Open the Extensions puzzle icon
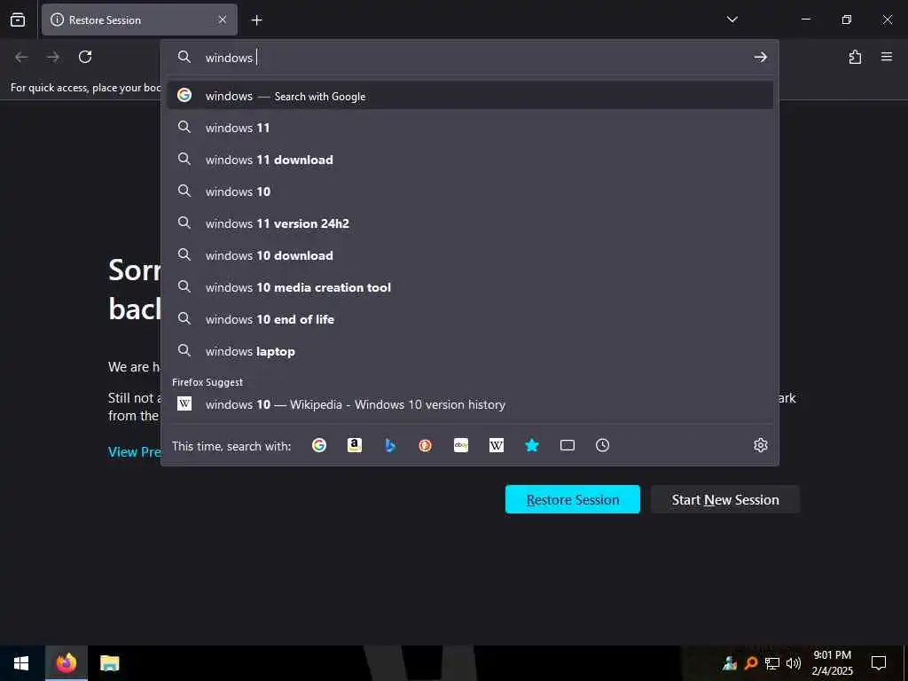Image resolution: width=908 pixels, height=681 pixels. 855,57
